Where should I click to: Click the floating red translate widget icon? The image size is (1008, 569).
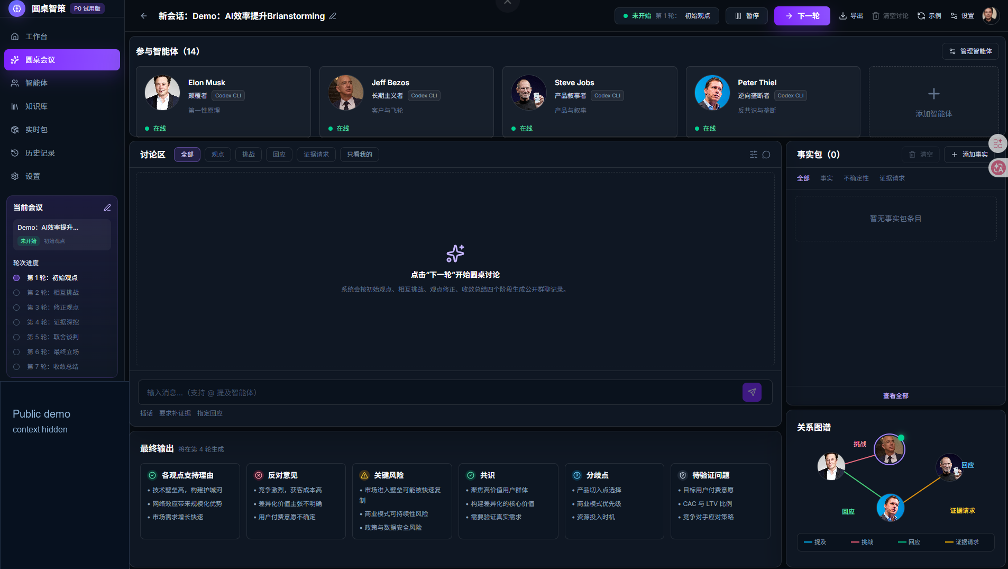point(998,168)
